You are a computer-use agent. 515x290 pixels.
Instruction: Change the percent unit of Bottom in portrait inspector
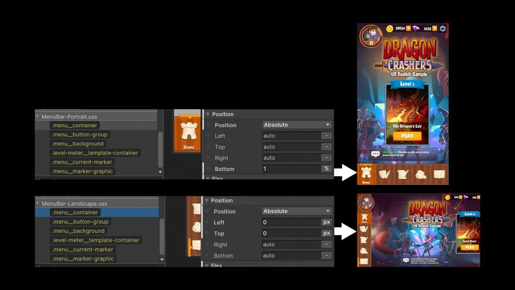point(327,169)
